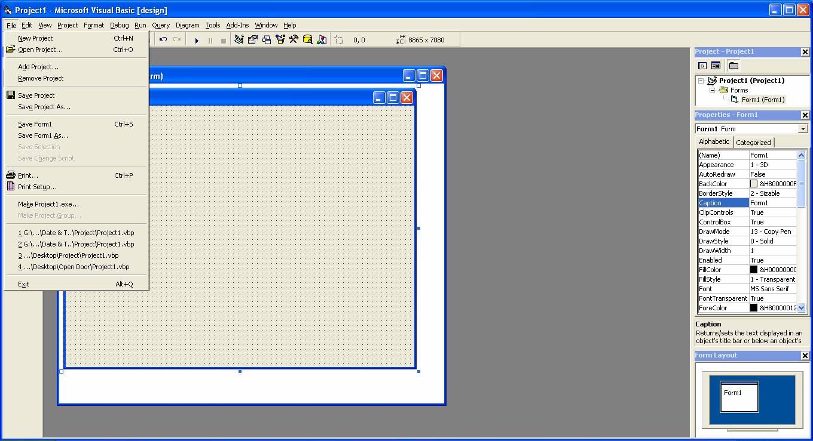Viewport: 813px width, 441px height.
Task: Click the Print Setup page icon
Action: click(x=10, y=187)
